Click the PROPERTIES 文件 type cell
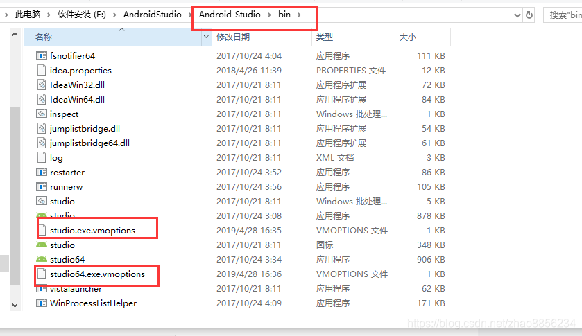 (x=351, y=70)
